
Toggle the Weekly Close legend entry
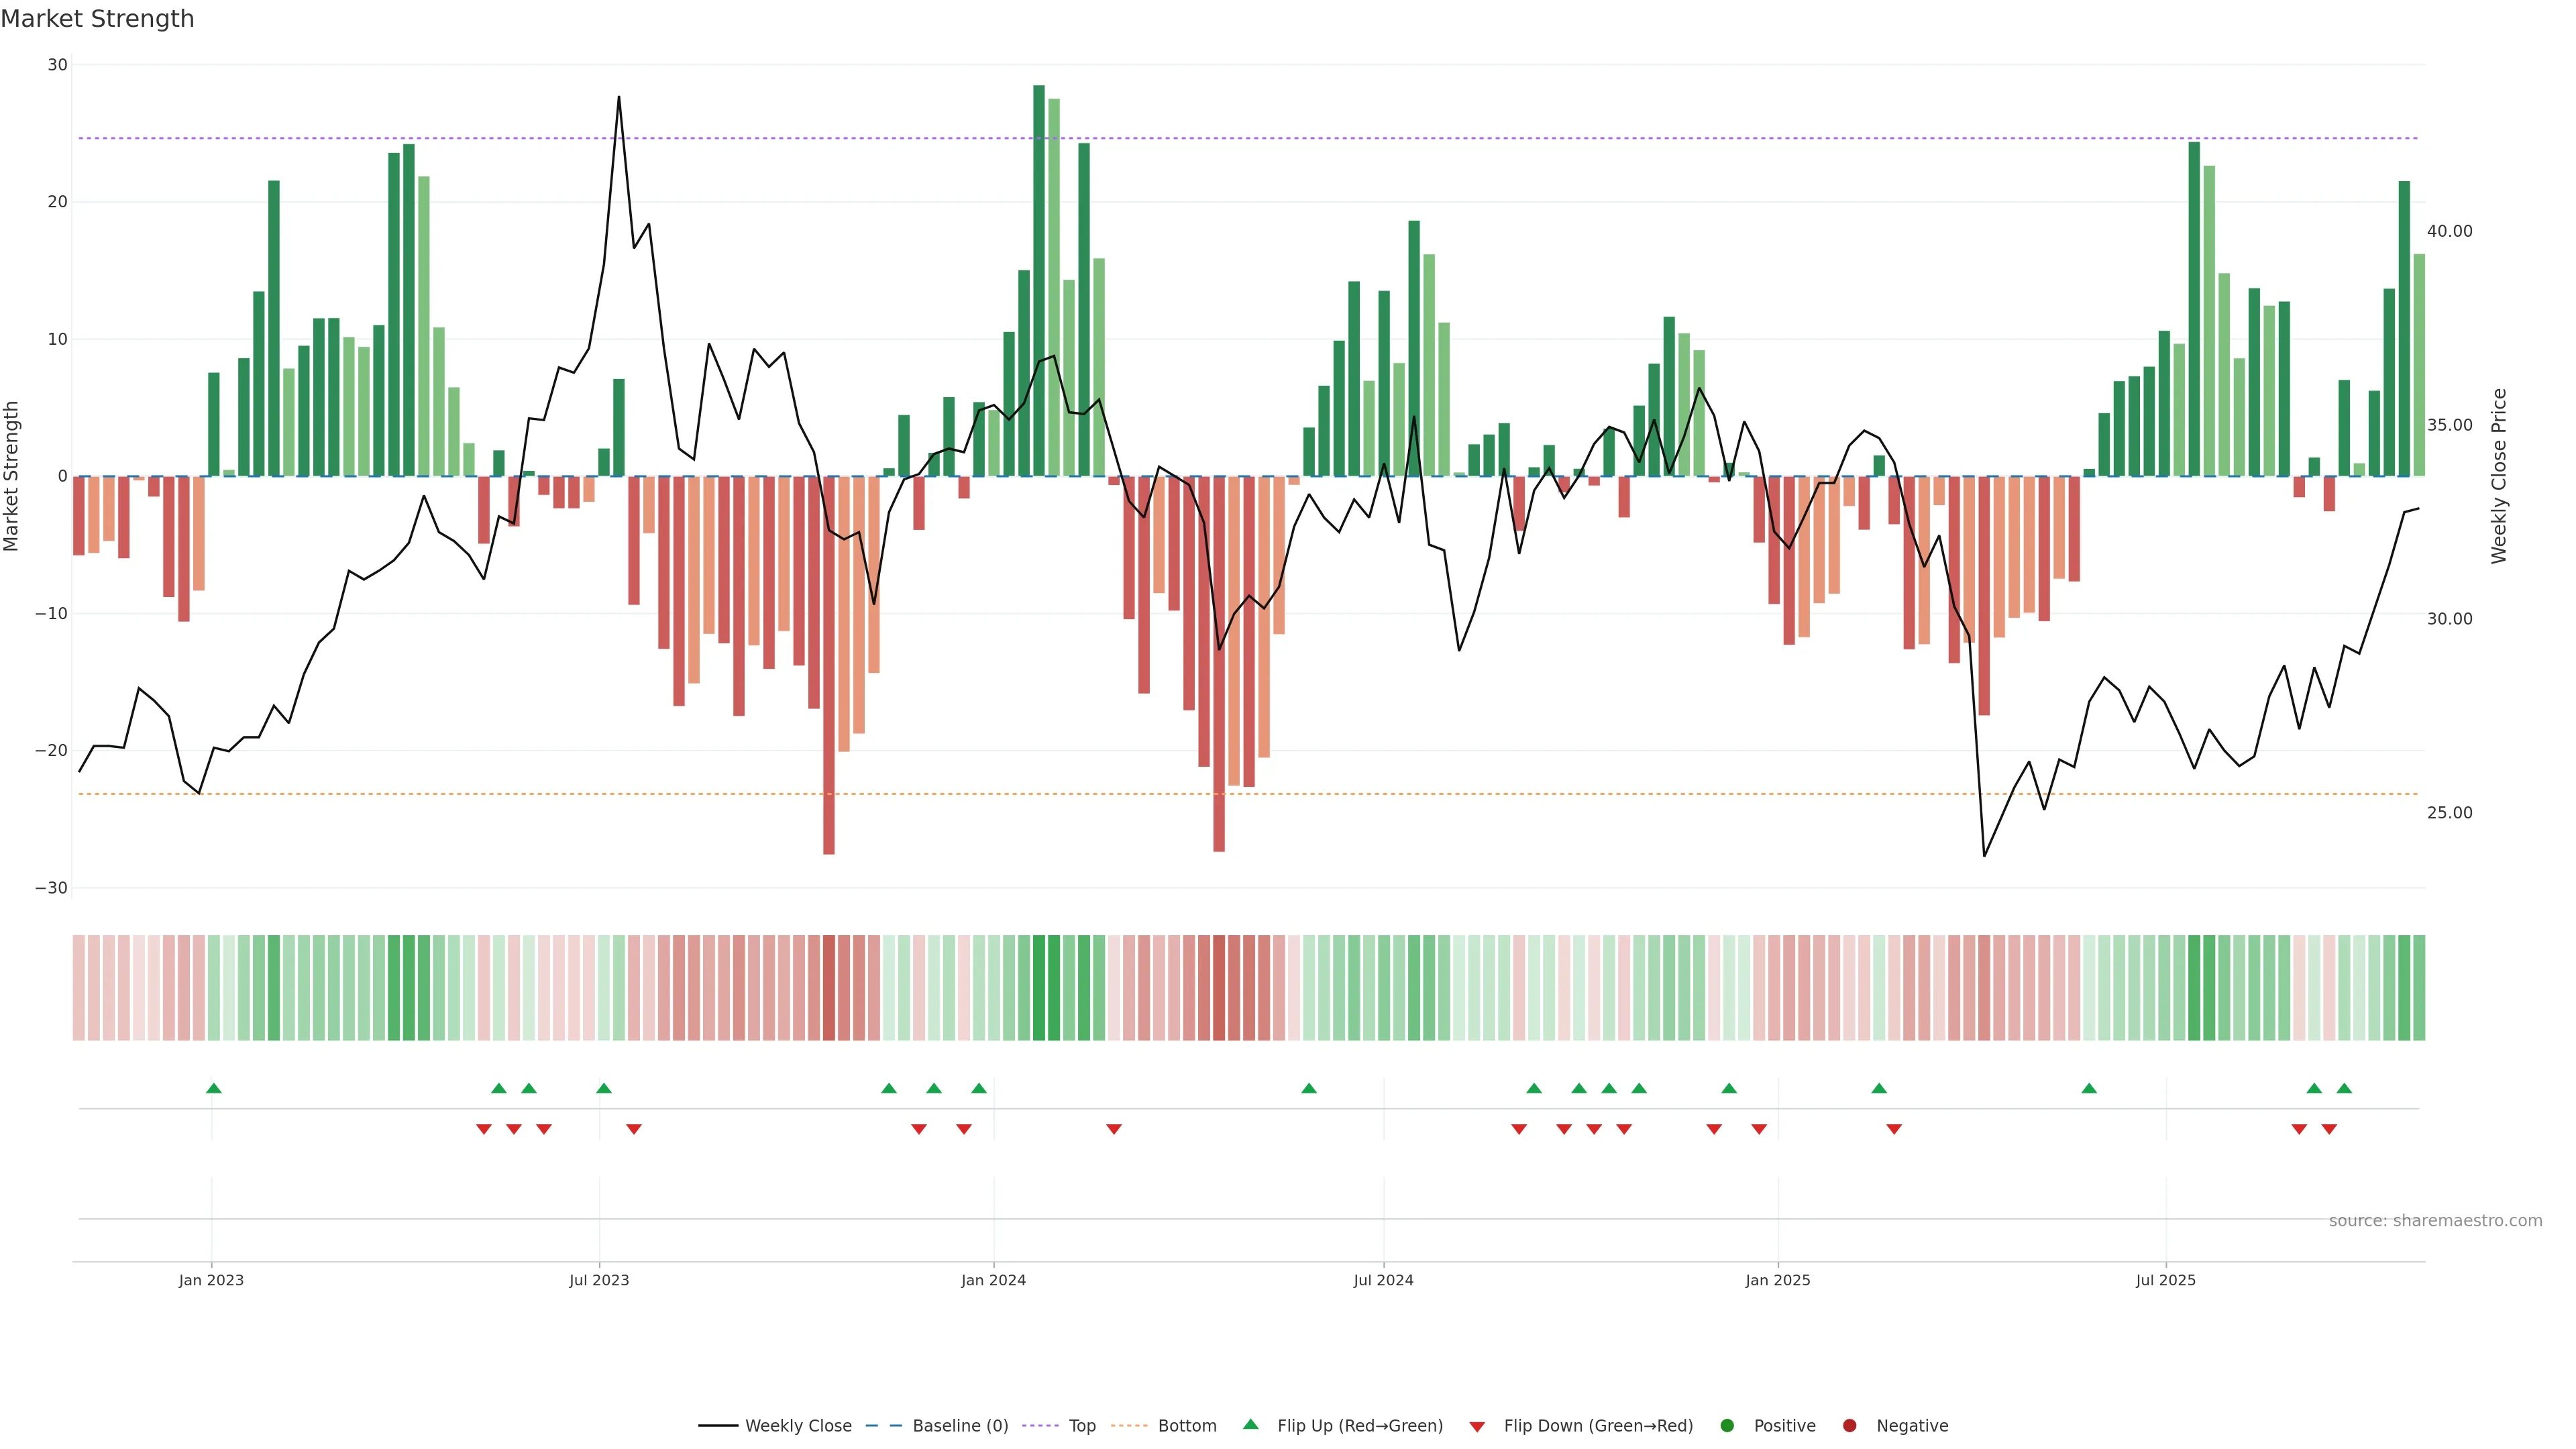[797, 1425]
